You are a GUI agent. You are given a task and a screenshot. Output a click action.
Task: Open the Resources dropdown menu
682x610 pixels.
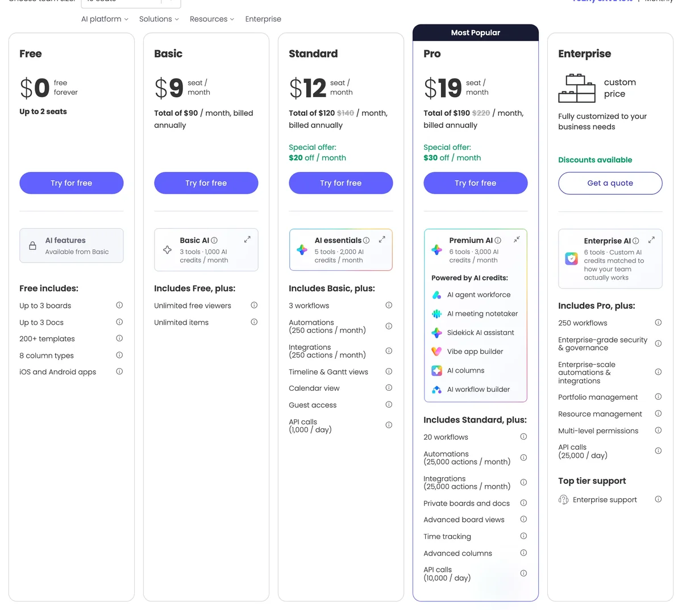point(211,19)
